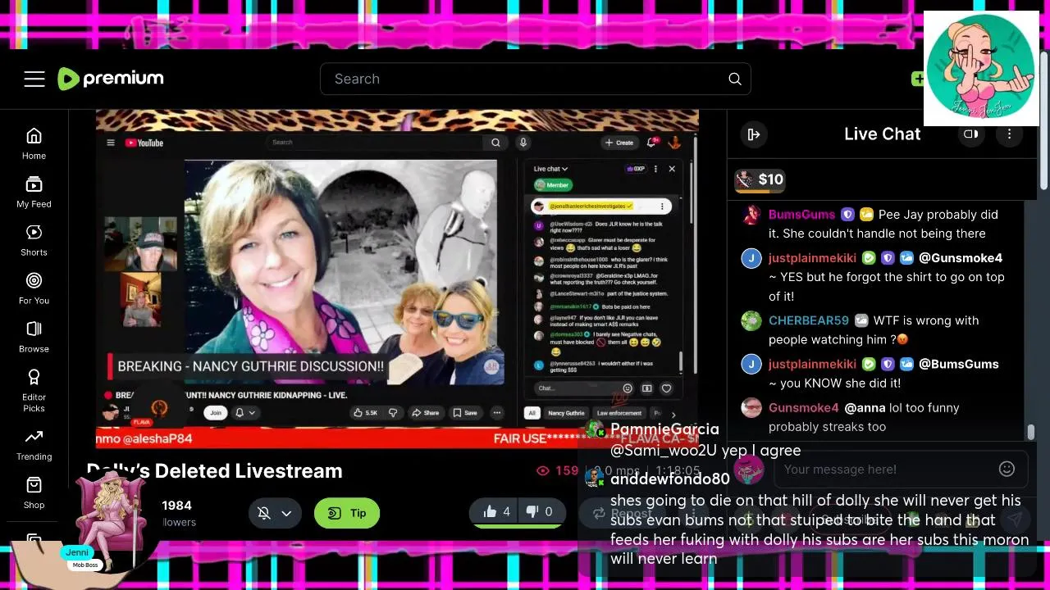Click the Gunsmoke4 username in chat

tap(803, 407)
